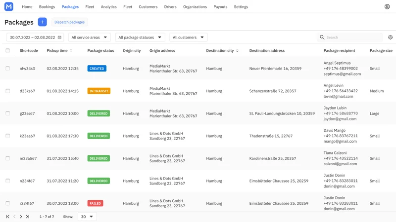Viewport: 396px width, 222px height.
Task: Click pickup time 01.08.2022 14:15
Action: point(63,91)
